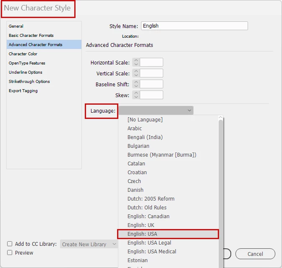Open Basic Character Formats section
Image resolution: width=282 pixels, height=268 pixels.
(x=44, y=35)
